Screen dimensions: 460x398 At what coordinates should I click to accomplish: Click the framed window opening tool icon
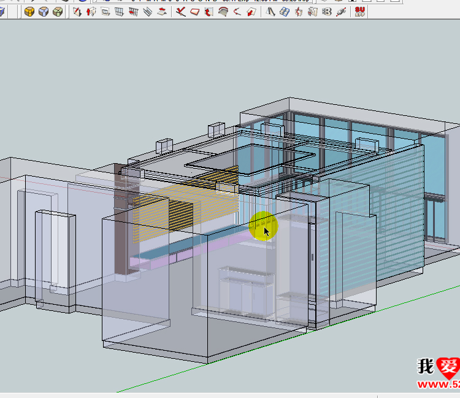[105, 12]
